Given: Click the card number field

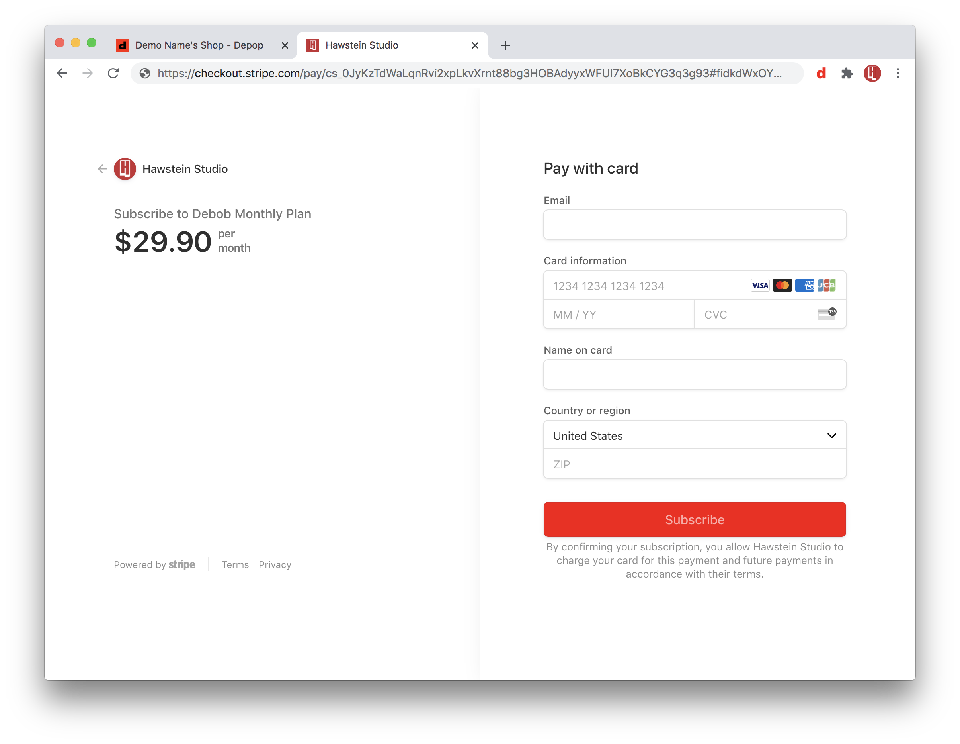Looking at the screenshot, I should click(646, 286).
